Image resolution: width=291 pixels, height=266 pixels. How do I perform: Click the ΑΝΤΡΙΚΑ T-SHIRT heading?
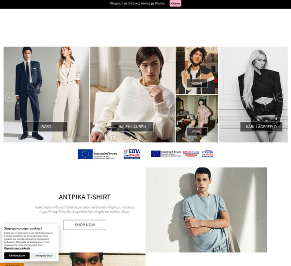point(84,197)
